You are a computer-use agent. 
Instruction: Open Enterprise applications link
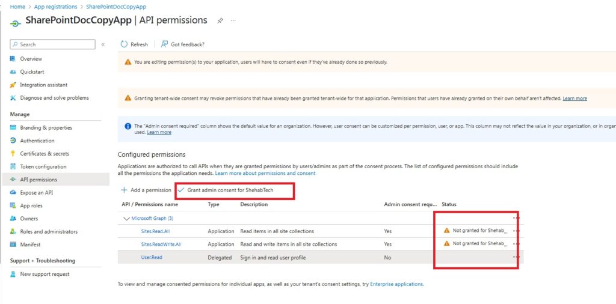click(396, 284)
